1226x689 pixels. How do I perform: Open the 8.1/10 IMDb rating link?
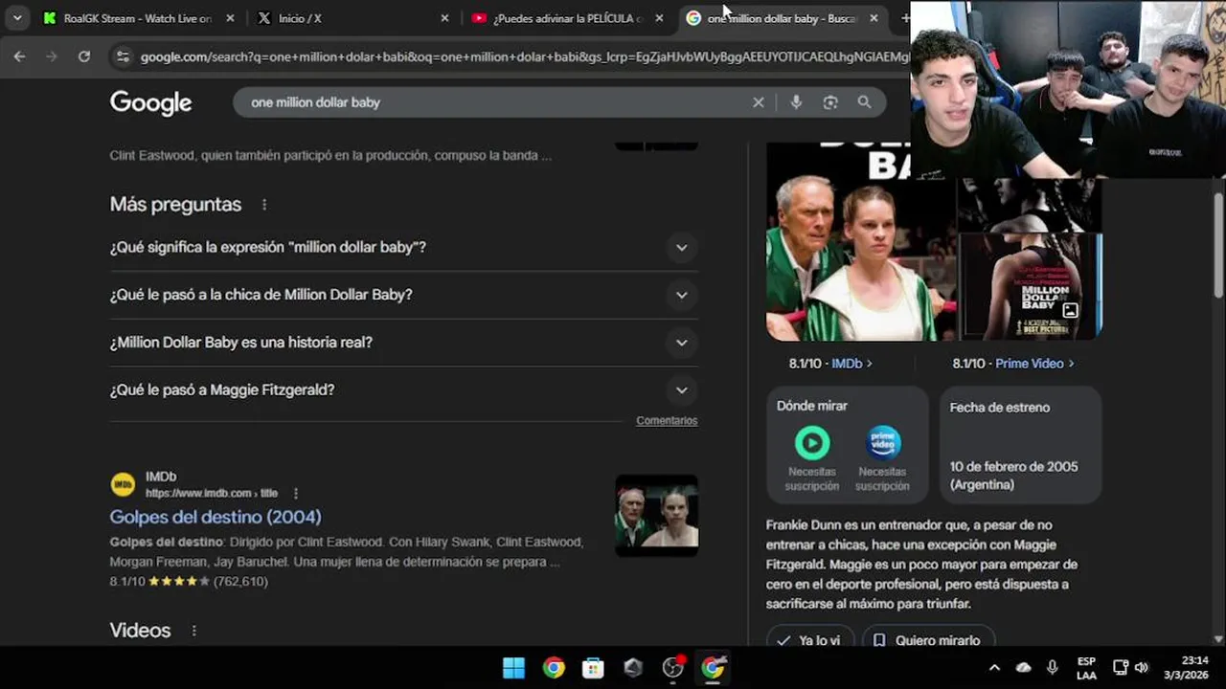pos(830,364)
